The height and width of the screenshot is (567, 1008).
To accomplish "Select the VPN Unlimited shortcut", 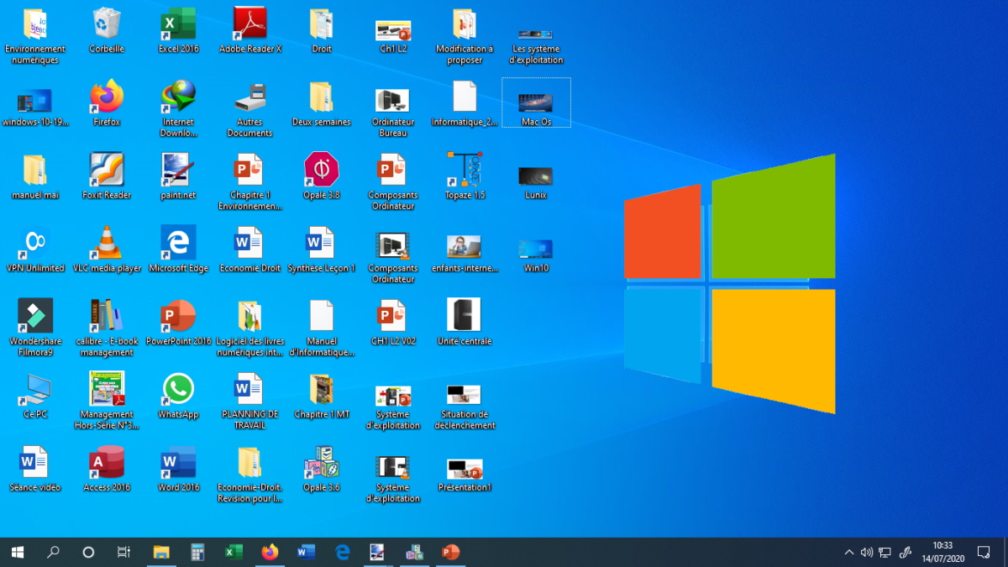I will coord(35,250).
